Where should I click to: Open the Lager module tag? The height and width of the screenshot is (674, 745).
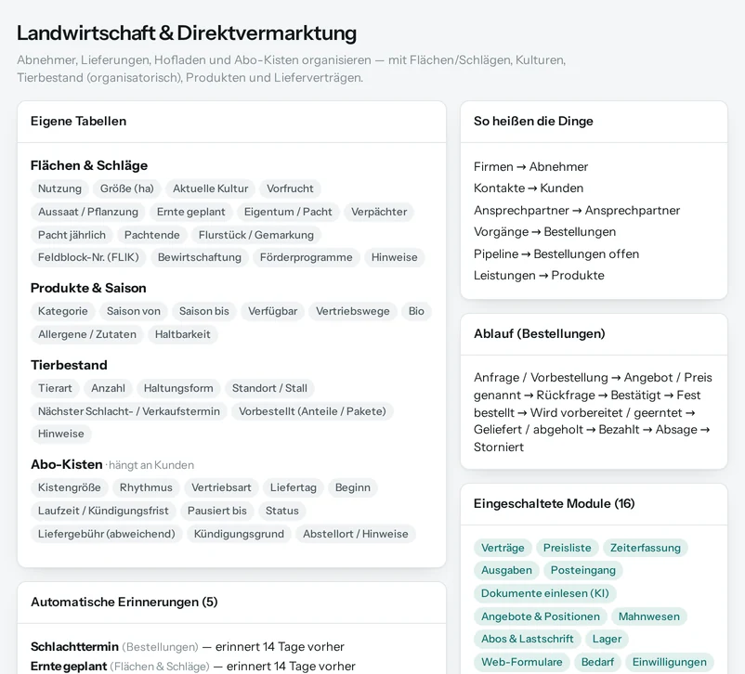click(x=607, y=640)
